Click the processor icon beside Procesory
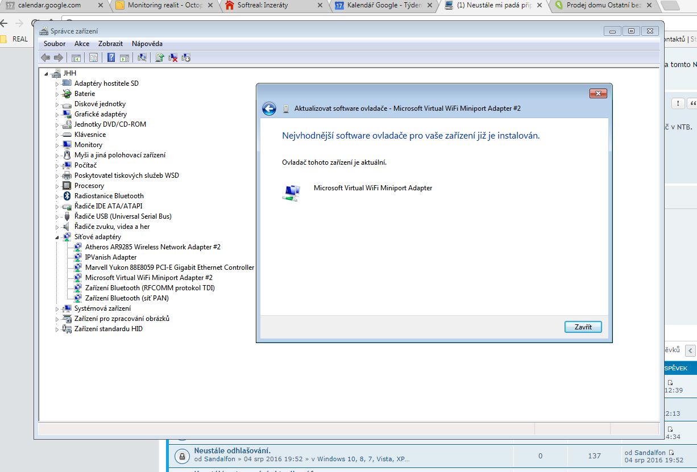The image size is (697, 472). 67,186
